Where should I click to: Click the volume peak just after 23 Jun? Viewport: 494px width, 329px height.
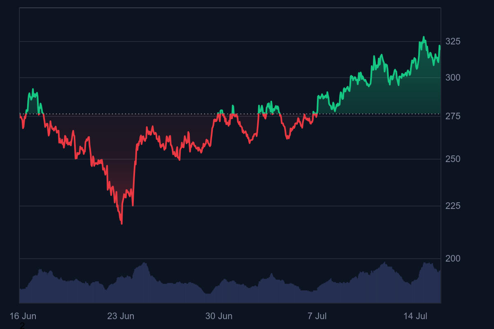point(144,263)
